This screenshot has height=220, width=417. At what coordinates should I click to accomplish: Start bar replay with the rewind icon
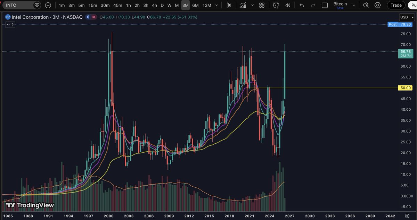[x=287, y=5]
